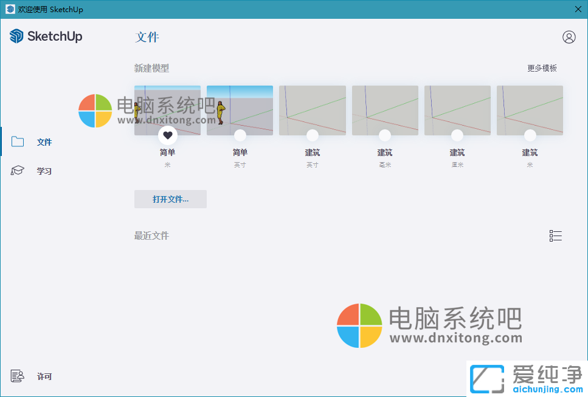
Task: Toggle favorite circle on 建筑 米 template
Action: [530, 135]
